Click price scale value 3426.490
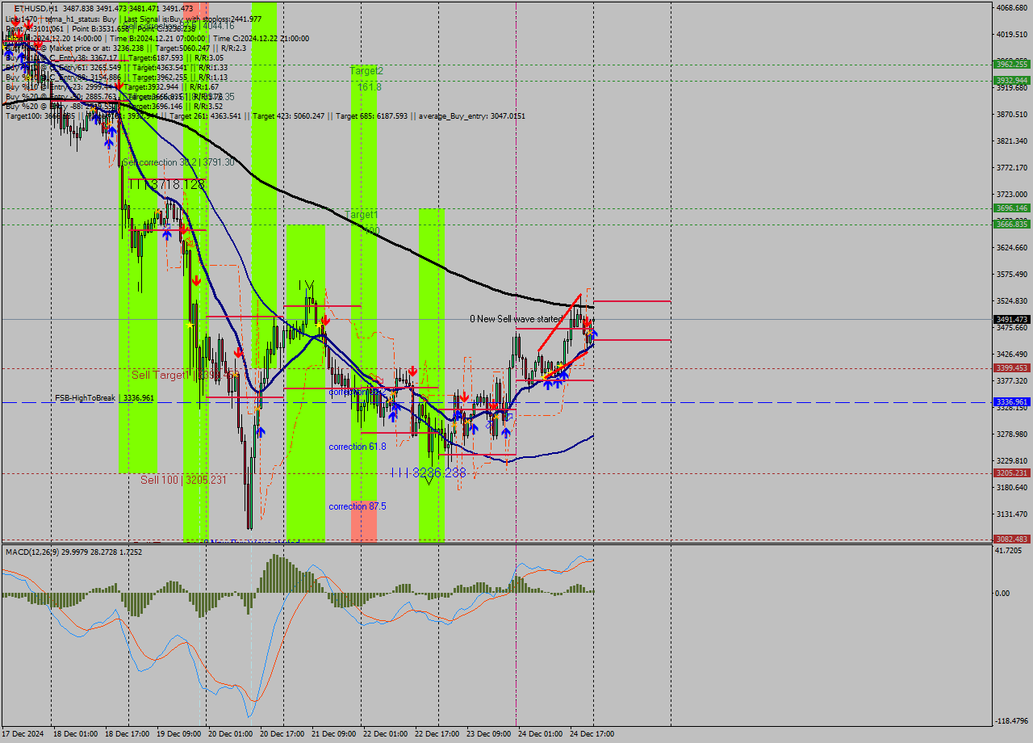1033x743 pixels. click(x=1011, y=355)
